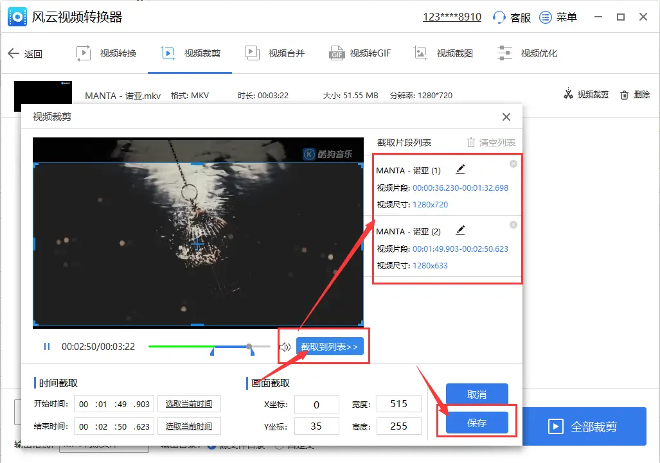
Task: Click video size value 1280x720
Action: [x=430, y=205]
